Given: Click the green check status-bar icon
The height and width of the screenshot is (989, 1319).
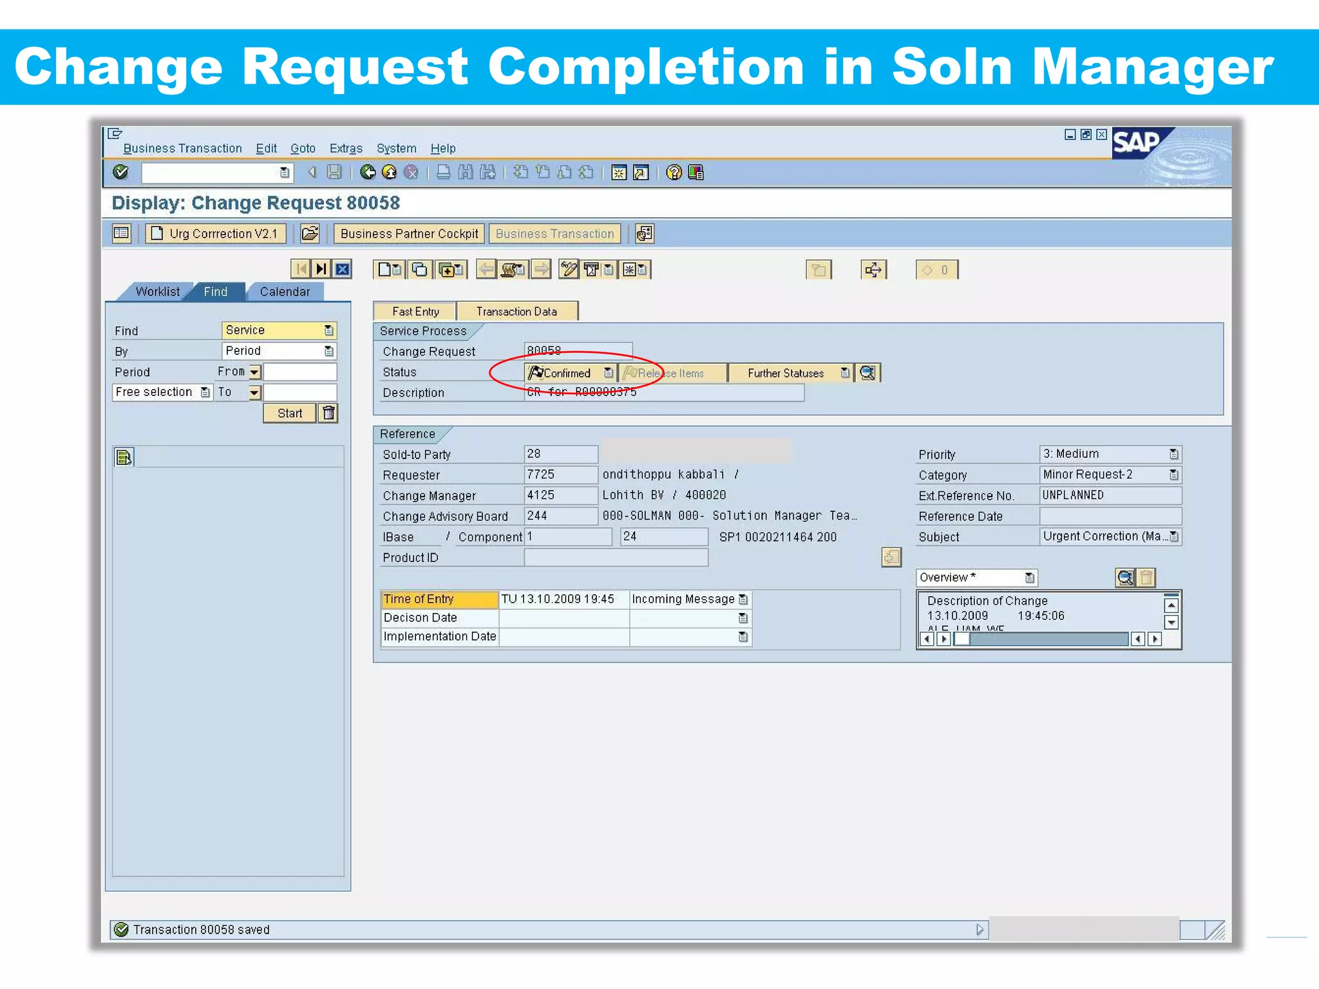Looking at the screenshot, I should click(120, 929).
